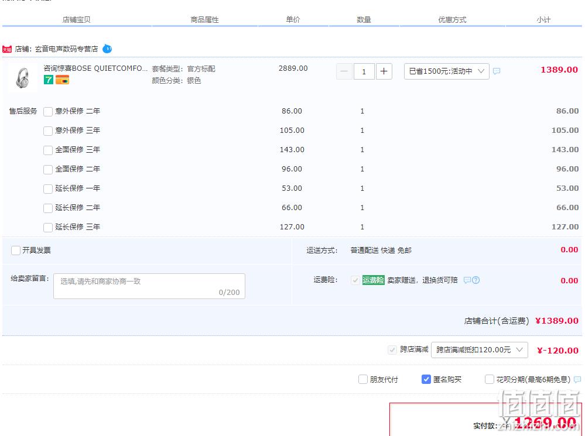Click the store total ¥1389.00

point(557,321)
